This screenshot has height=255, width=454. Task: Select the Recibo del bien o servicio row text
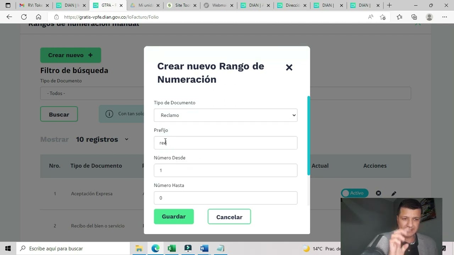coord(98,226)
